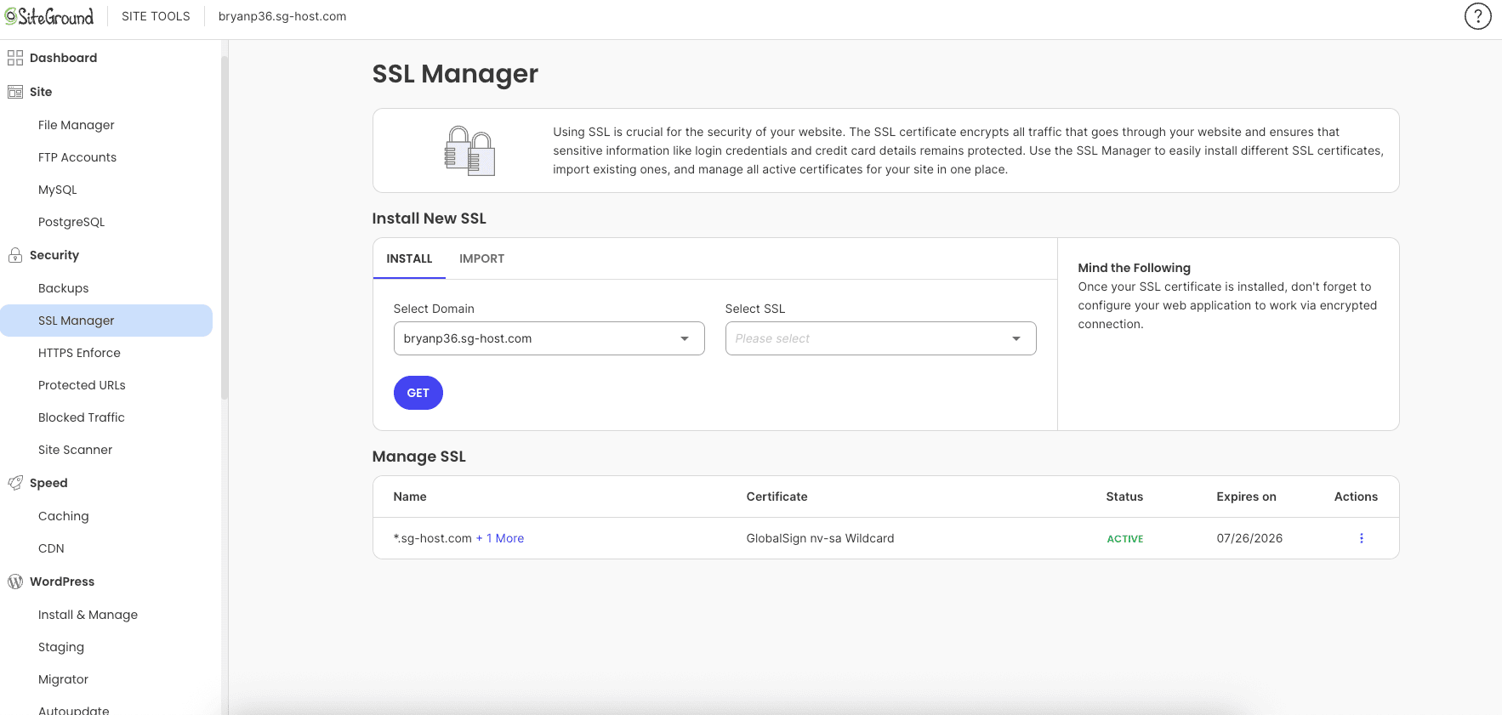Viewport: 1502px width, 715px height.
Task: Open Blocked Traffic
Action: (82, 417)
